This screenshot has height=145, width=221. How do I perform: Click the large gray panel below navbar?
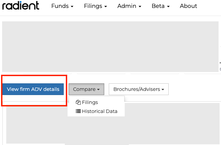coord(110,46)
